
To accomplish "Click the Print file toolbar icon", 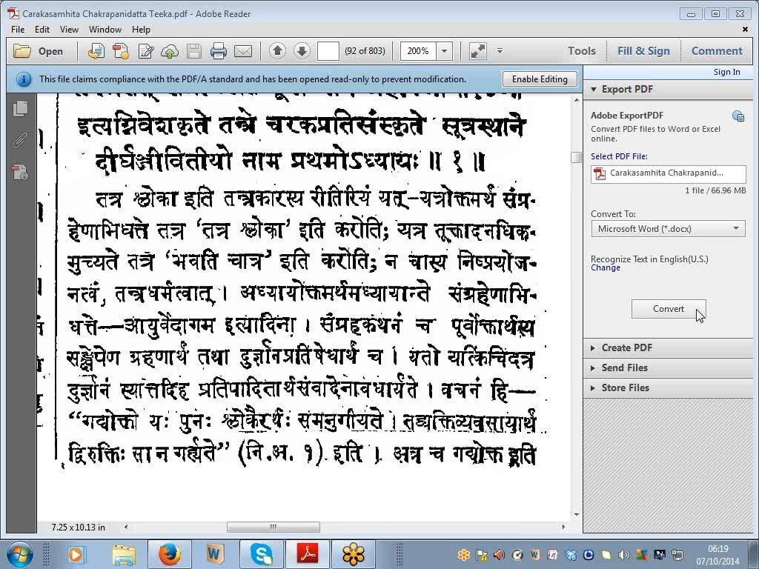I will [218, 51].
